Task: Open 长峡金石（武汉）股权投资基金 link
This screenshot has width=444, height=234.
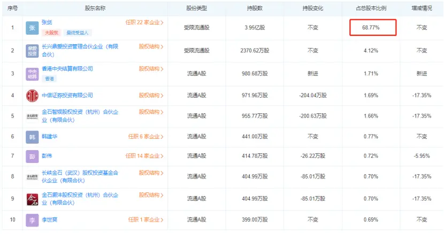Action: [x=80, y=176]
